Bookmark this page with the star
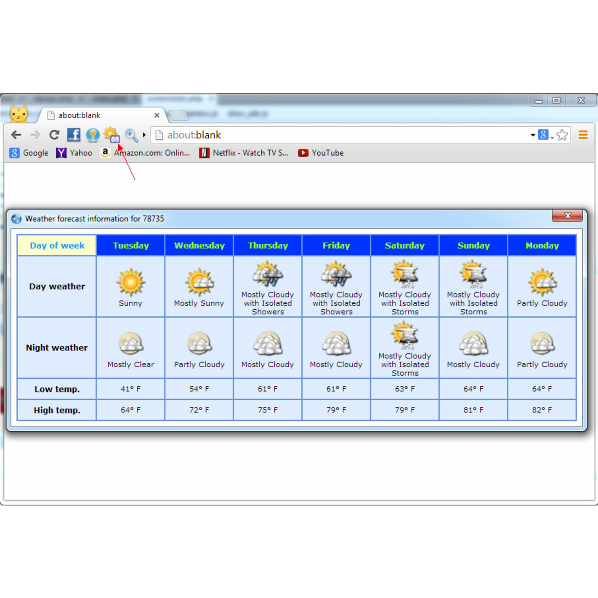Viewport: 598px width, 598px height. tap(562, 135)
